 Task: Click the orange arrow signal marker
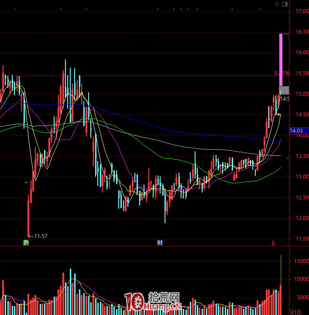[278, 114]
